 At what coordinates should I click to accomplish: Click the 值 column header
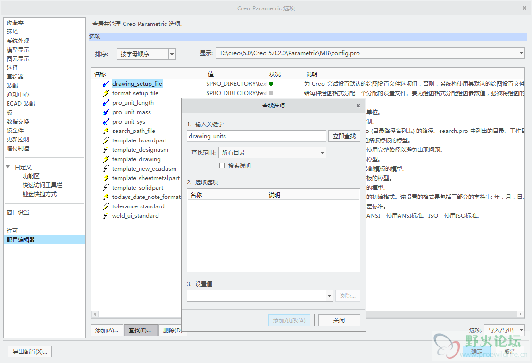coord(235,74)
